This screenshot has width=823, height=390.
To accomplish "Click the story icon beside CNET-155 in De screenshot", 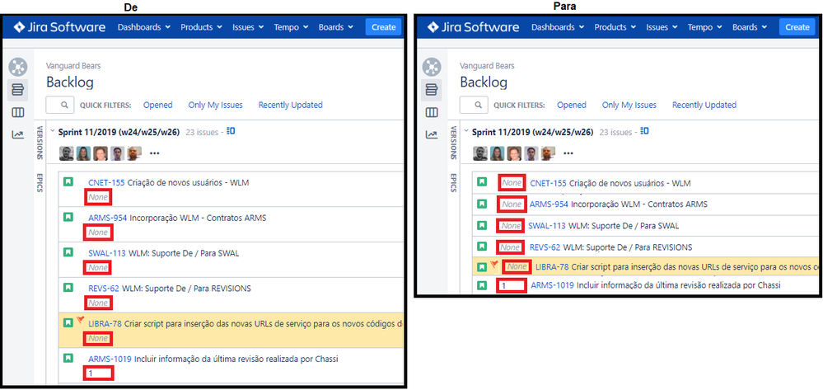I will pyautogui.click(x=68, y=182).
